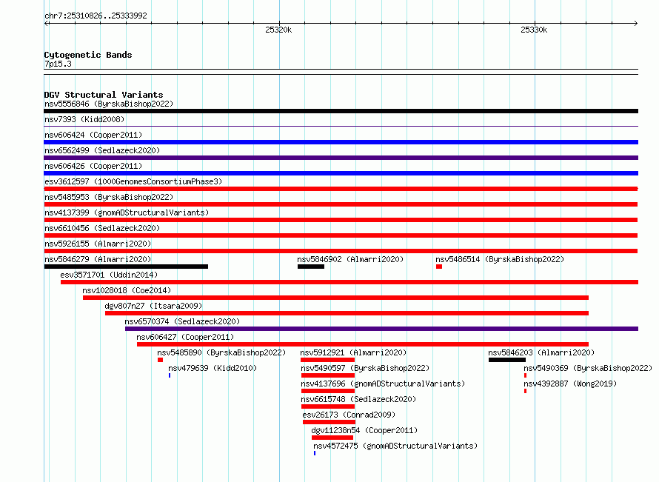Click the nsv606424 (Cooper2011) label
Viewport: 659px width, 482px height.
click(x=93, y=135)
